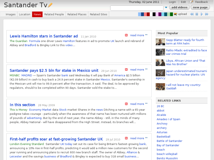This screenshot has width=214, height=160.
Task: Click inside the search input field
Action: [x=137, y=8]
